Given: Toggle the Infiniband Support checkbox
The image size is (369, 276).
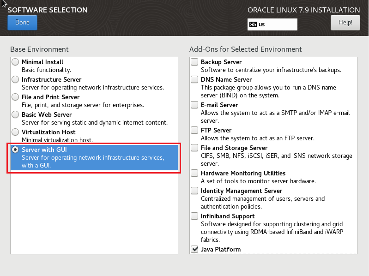Looking at the screenshot, I should [194, 216].
